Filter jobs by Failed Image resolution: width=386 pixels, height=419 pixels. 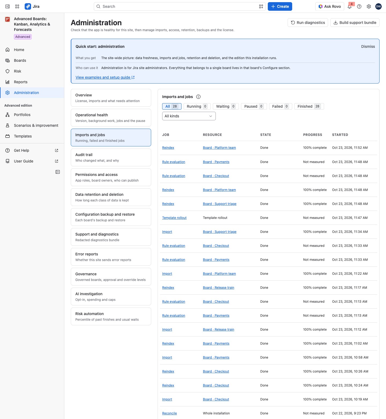click(x=280, y=106)
